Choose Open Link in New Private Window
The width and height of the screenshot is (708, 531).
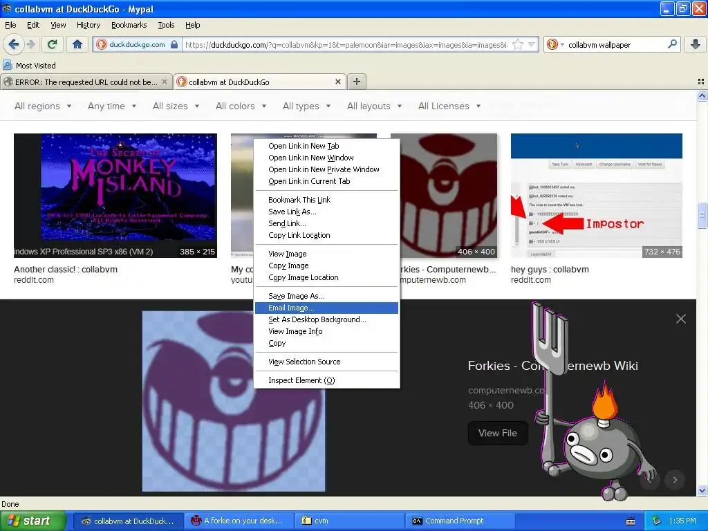pos(326,169)
